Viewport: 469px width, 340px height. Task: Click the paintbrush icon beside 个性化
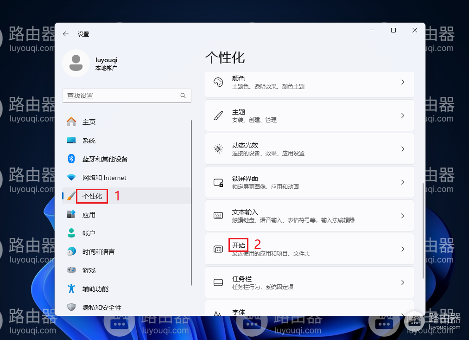tap(71, 196)
